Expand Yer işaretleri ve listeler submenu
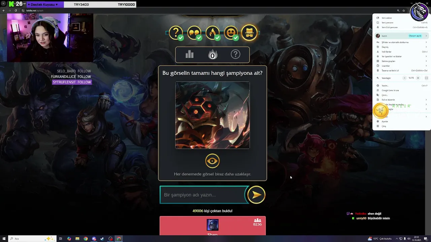Screen dimensions: 431x242 pos(401,56)
